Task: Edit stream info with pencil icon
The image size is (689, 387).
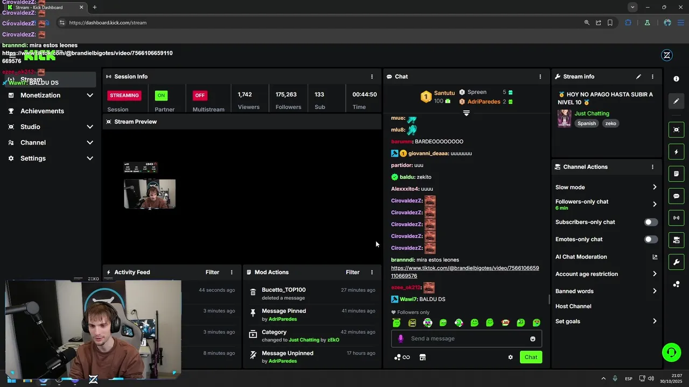Action: pyautogui.click(x=638, y=77)
